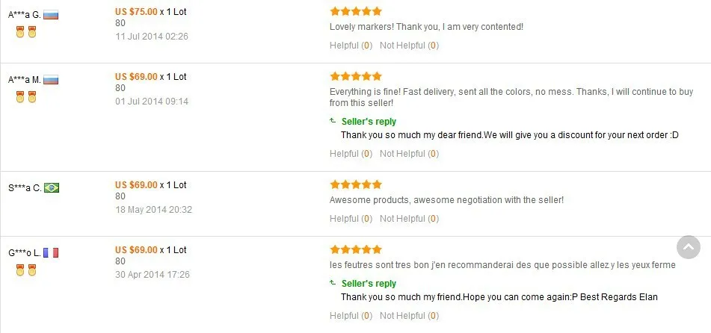
Task: Mark the 'Lovely markers' review as Not Helpful
Action: (x=410, y=46)
